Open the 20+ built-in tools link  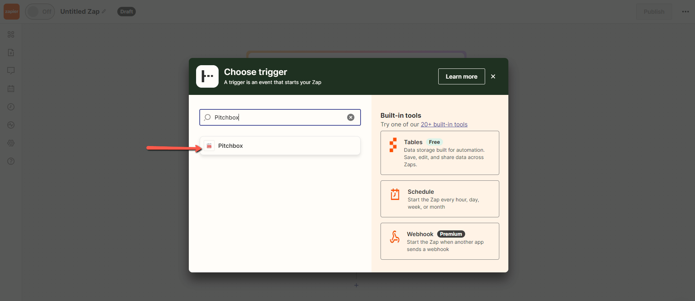pyautogui.click(x=444, y=124)
